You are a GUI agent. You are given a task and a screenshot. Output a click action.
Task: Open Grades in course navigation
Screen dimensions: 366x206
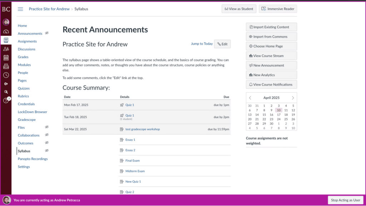point(23,57)
